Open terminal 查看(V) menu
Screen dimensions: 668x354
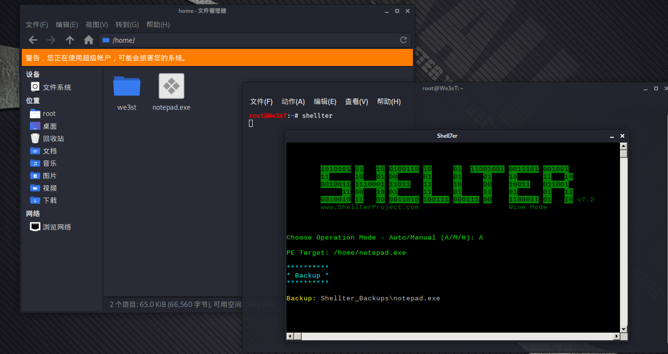[357, 102]
